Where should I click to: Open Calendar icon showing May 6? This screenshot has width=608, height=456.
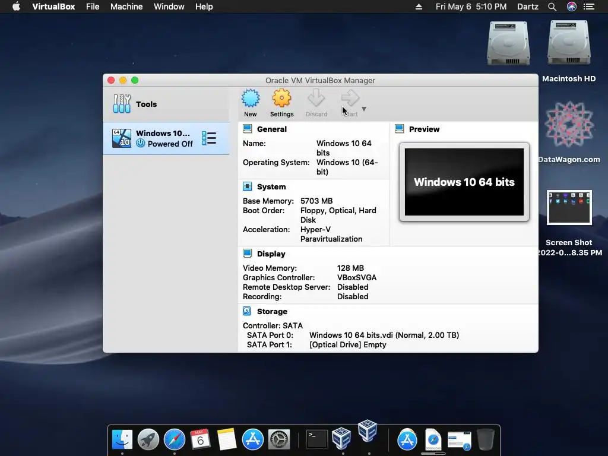click(200, 439)
